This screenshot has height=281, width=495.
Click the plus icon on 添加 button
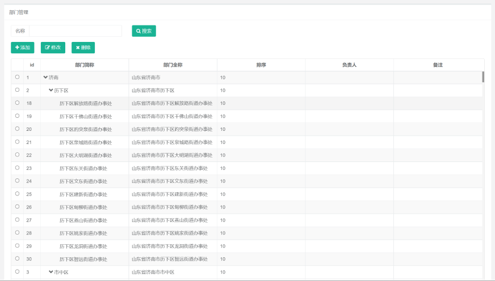pos(17,48)
